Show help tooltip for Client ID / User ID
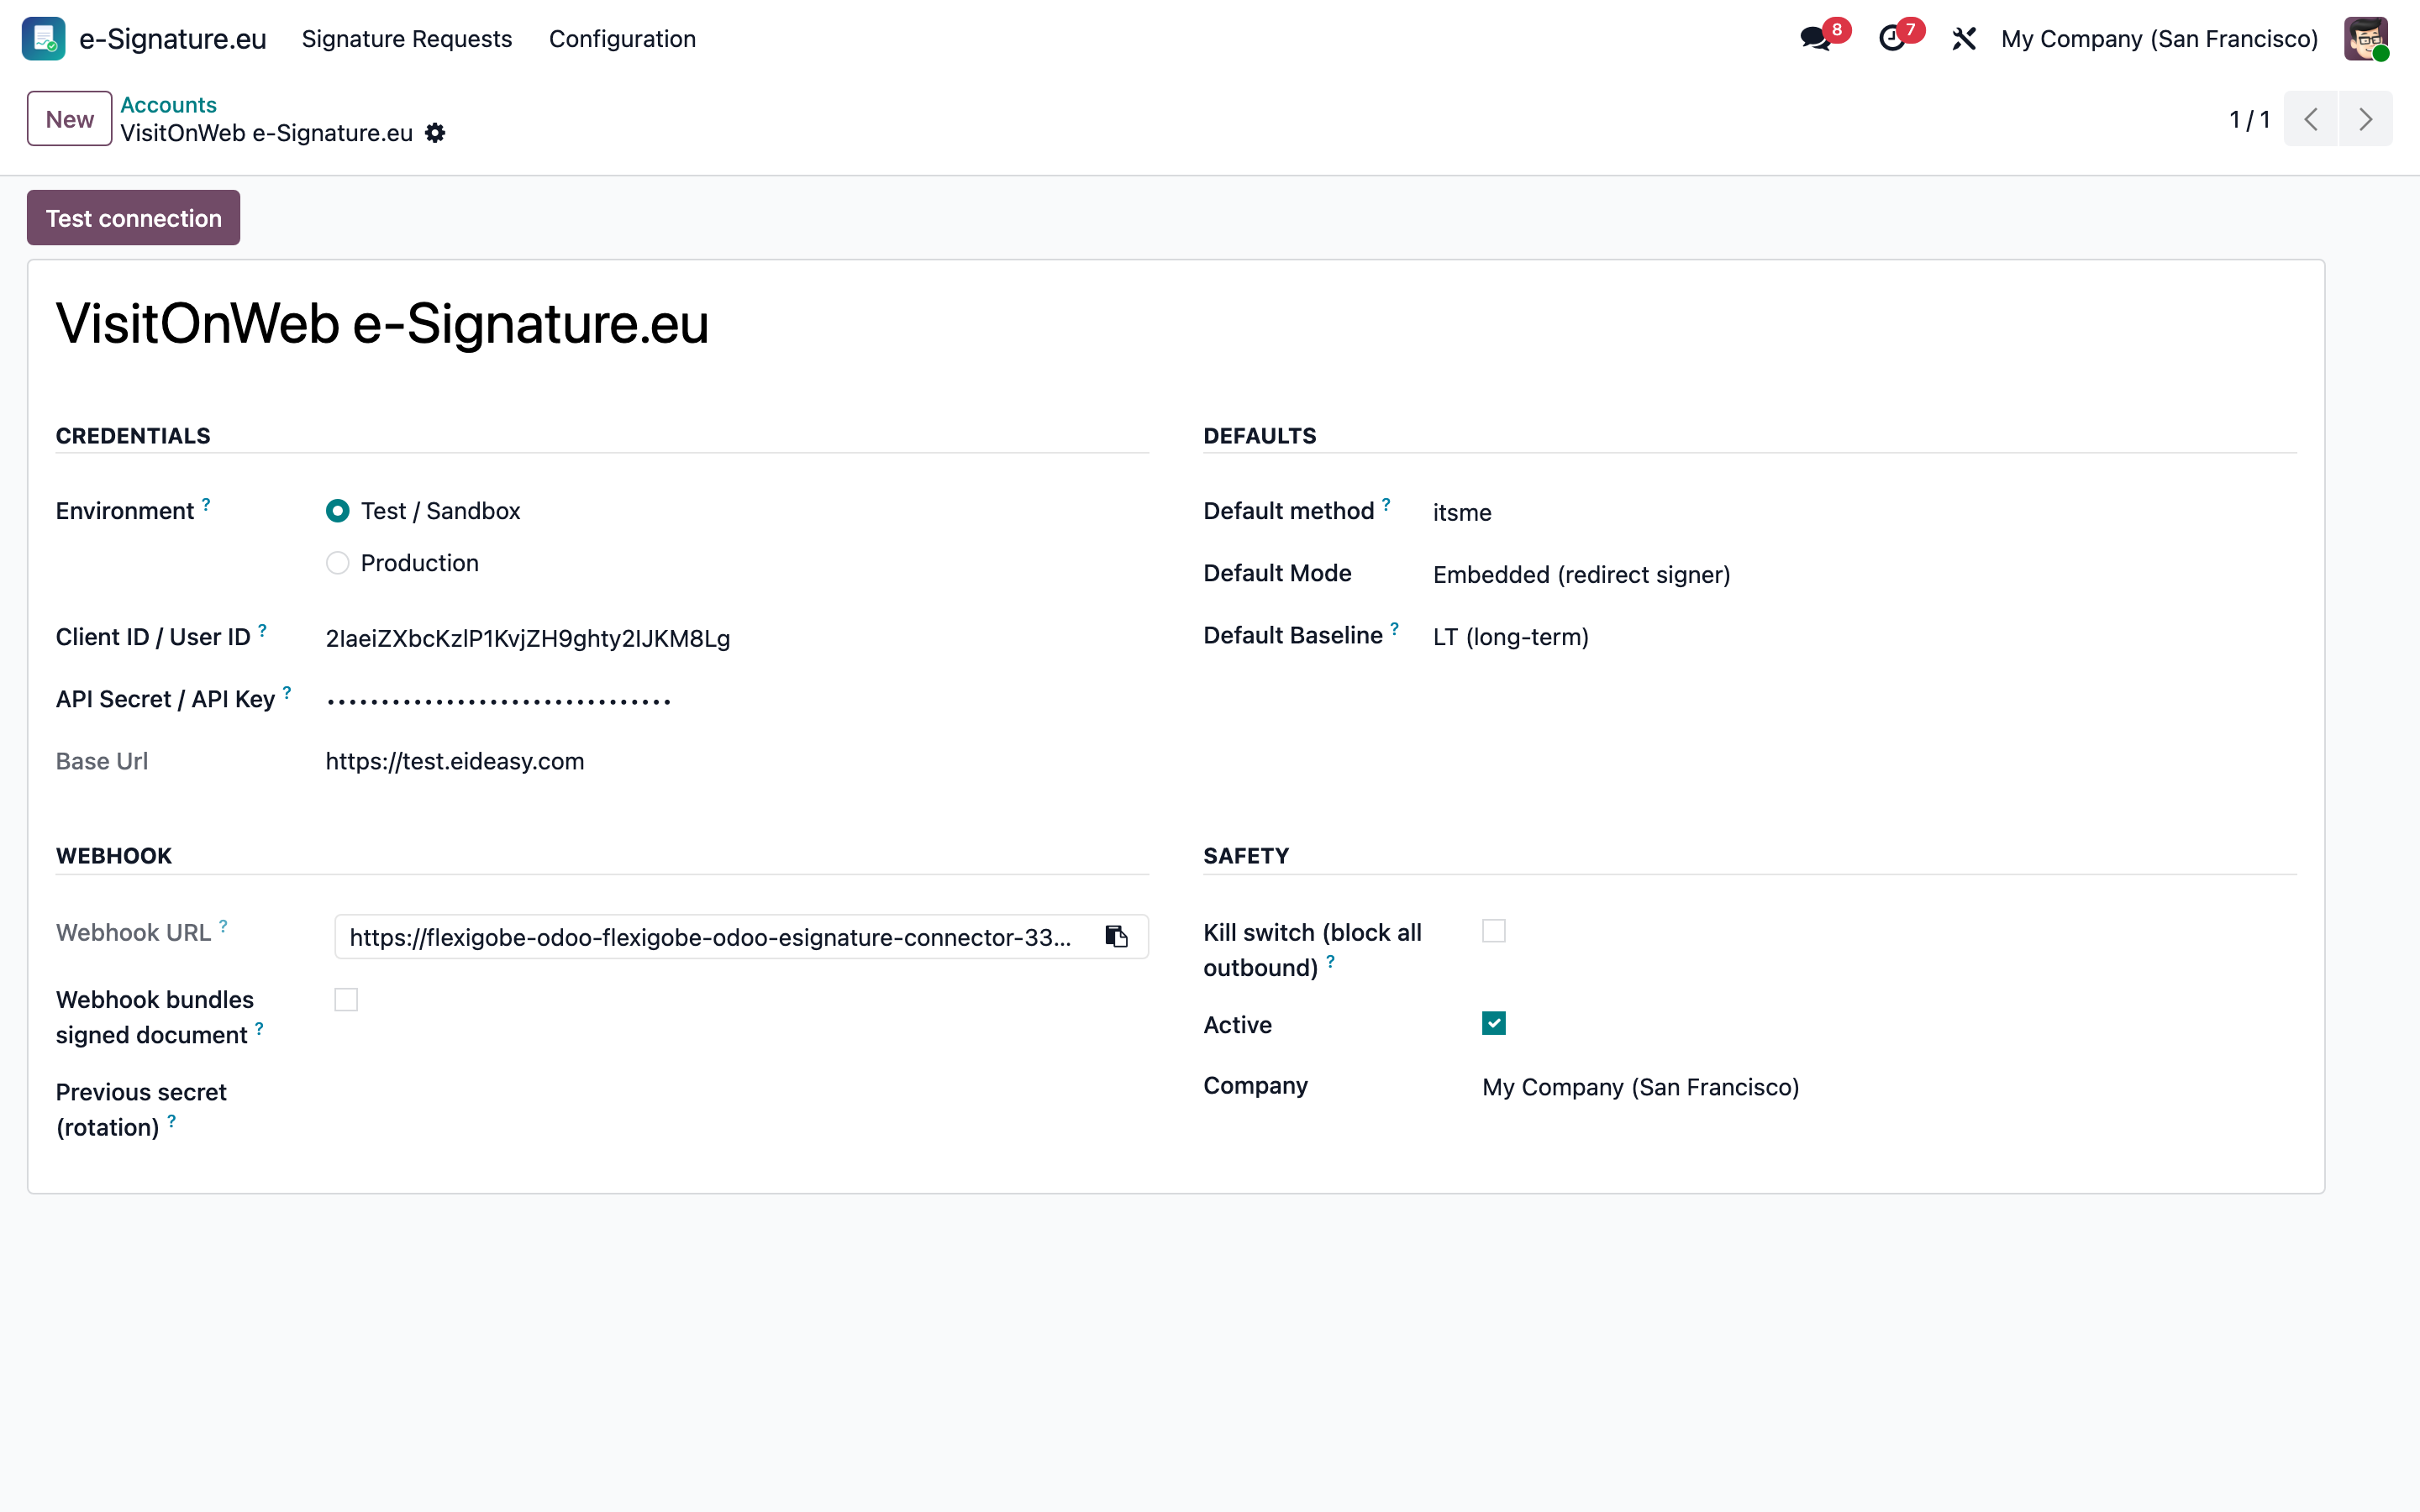The height and width of the screenshot is (1512, 2420). point(262,630)
